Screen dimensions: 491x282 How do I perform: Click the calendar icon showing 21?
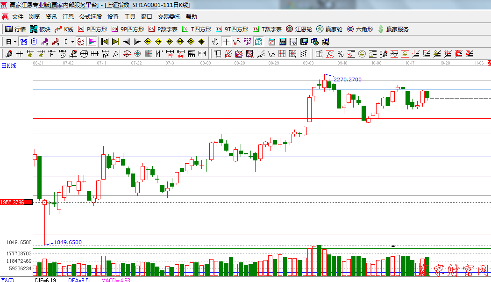point(272,42)
